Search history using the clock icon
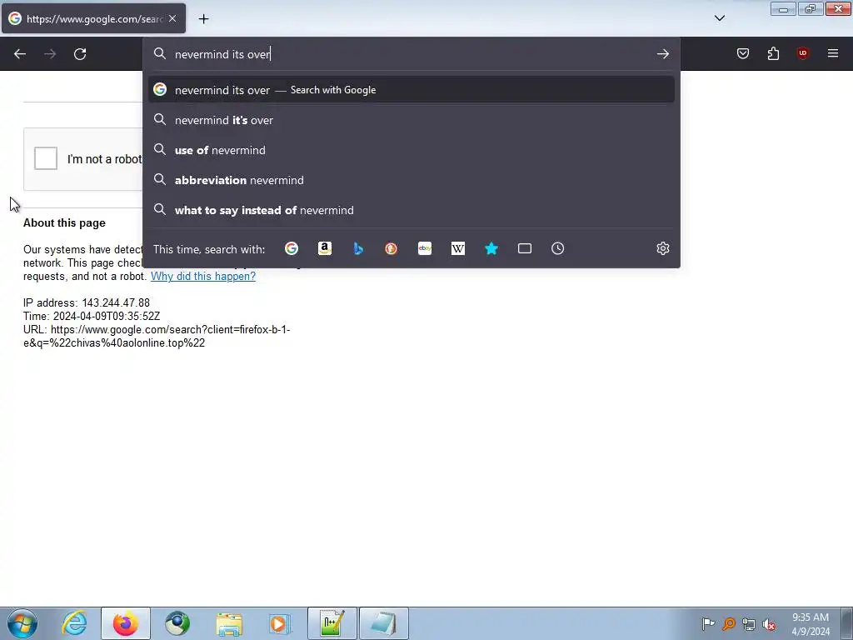 point(557,248)
